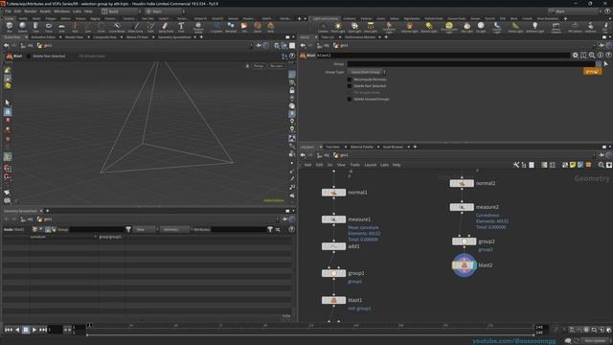This screenshot has width=613, height=345.
Task: Click the measure1 node
Action: (x=333, y=219)
